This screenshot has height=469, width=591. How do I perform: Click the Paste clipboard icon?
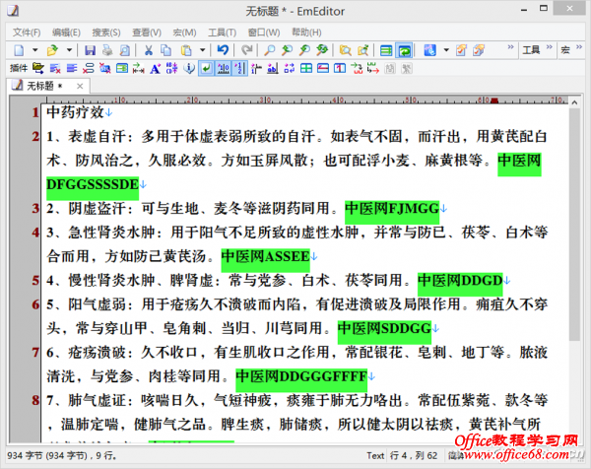pyautogui.click(x=186, y=50)
